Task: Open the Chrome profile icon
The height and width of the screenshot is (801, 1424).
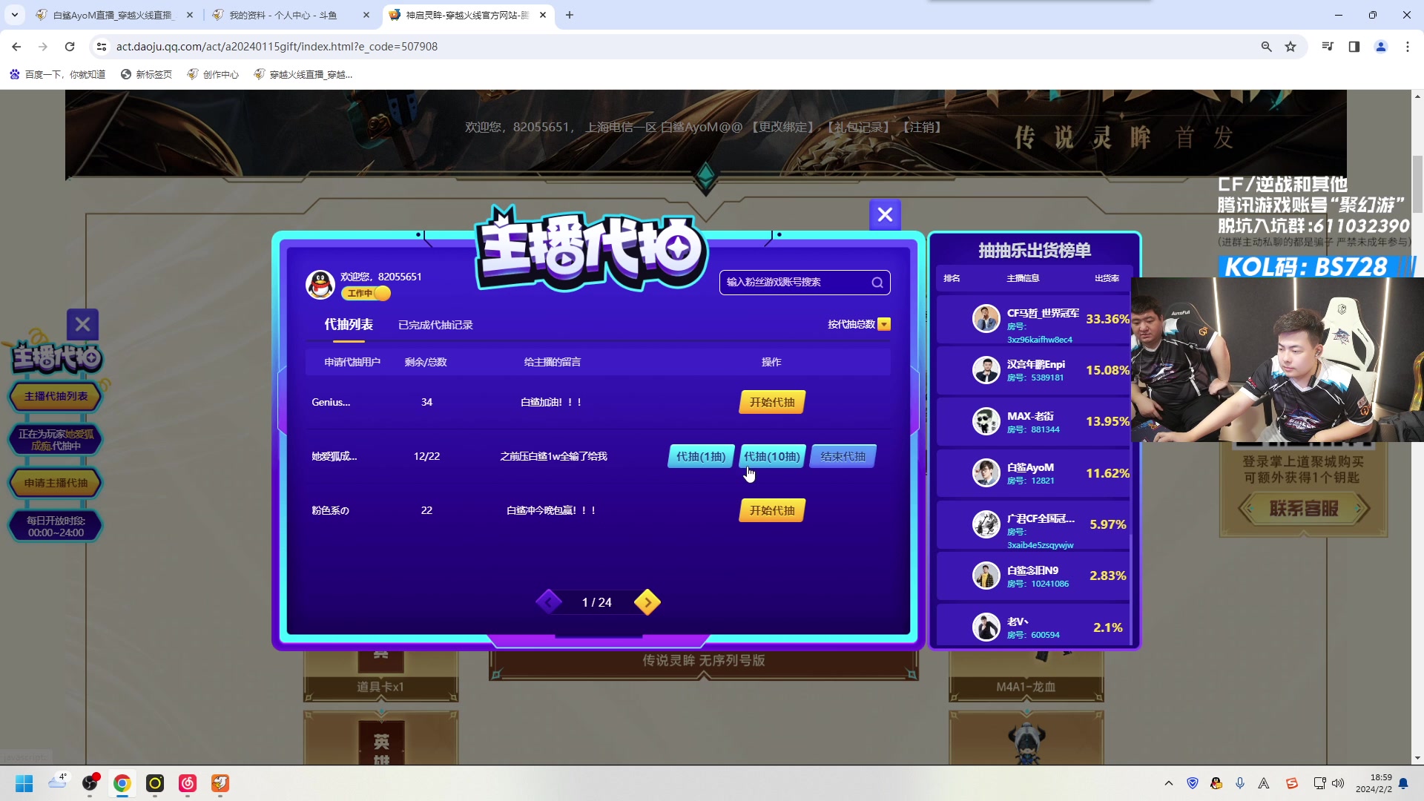Action: coord(1381,47)
